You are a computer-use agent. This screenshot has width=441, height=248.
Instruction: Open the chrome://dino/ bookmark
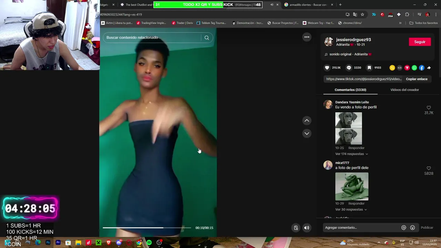[x=350, y=23]
